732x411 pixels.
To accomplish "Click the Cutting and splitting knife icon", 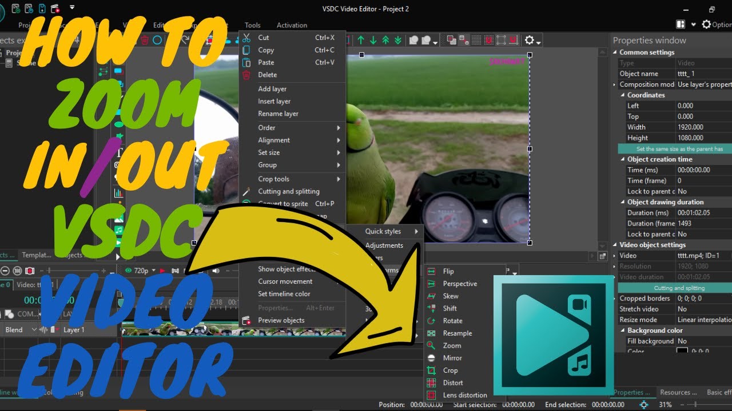I will (x=246, y=192).
